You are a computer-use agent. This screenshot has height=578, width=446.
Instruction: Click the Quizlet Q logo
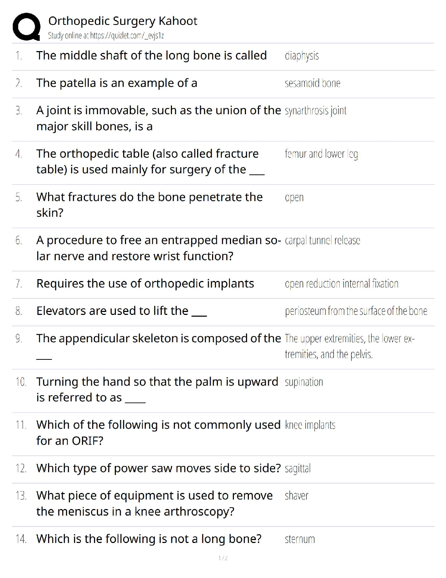point(26,26)
